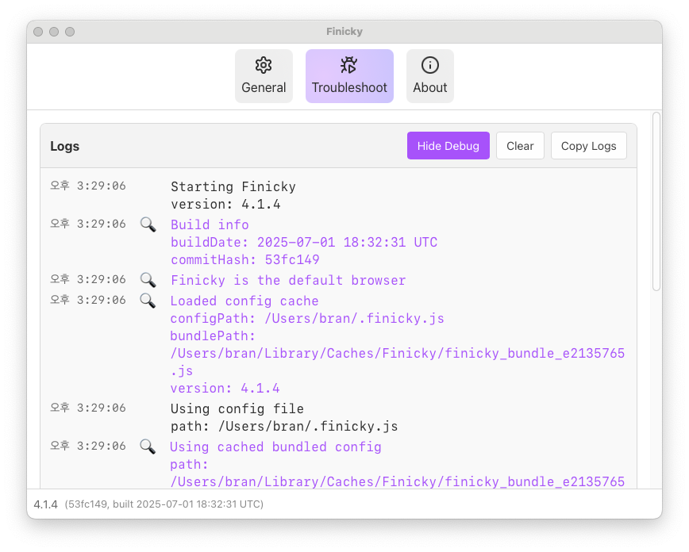The height and width of the screenshot is (552, 689).
Task: Clear the Finicky logs
Action: (520, 146)
